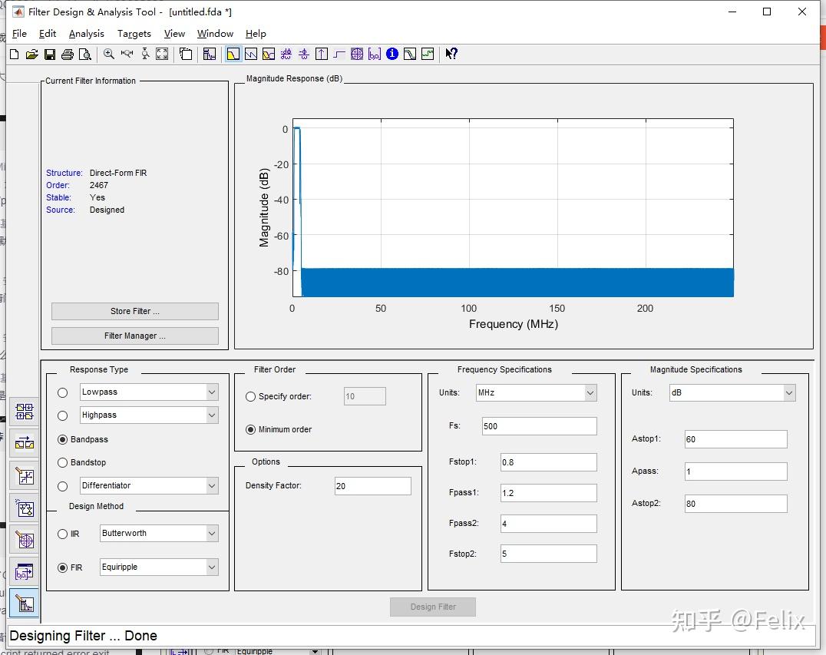Screen dimensions: 826x655
Task: Open the Targets menu
Action: click(134, 34)
